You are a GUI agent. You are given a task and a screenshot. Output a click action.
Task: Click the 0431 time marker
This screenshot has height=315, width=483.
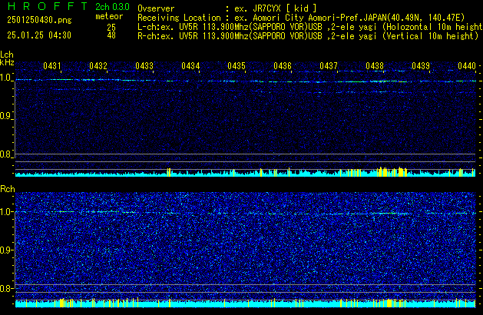(52, 66)
